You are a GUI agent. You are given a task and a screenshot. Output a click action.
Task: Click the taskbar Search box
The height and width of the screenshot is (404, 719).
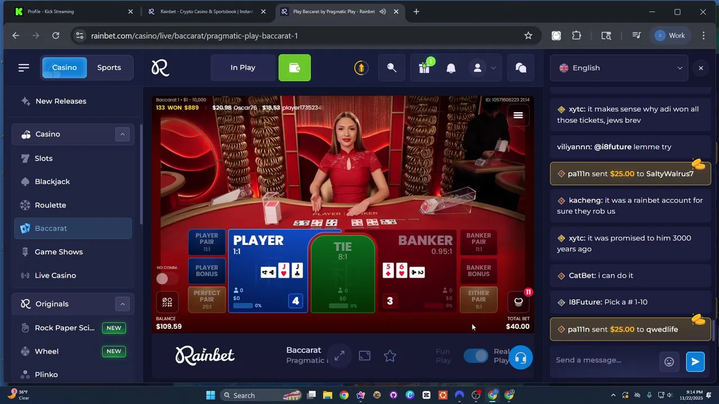click(x=262, y=395)
